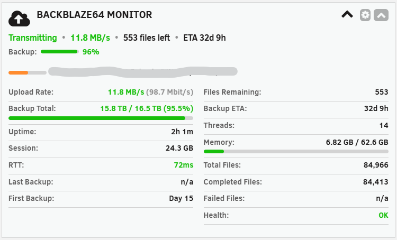Screen dimensions: 397x240
Task: Click the orange file progress bar
Action: click(x=28, y=72)
